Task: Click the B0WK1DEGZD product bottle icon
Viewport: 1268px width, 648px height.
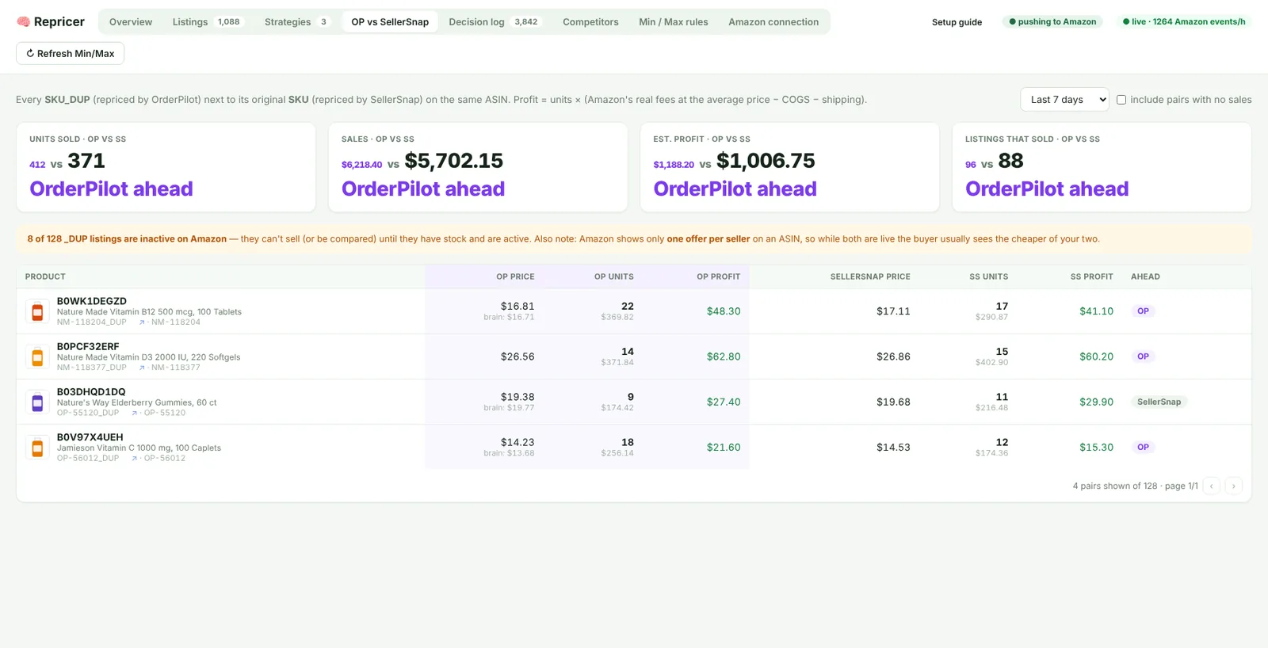Action: 37,312
